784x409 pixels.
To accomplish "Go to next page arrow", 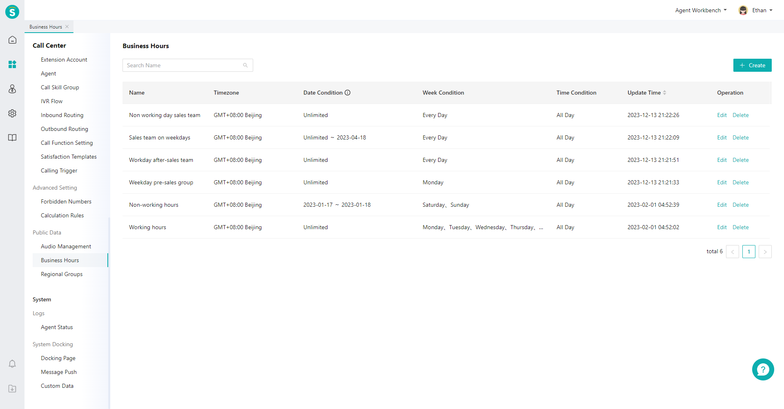I will 765,252.
